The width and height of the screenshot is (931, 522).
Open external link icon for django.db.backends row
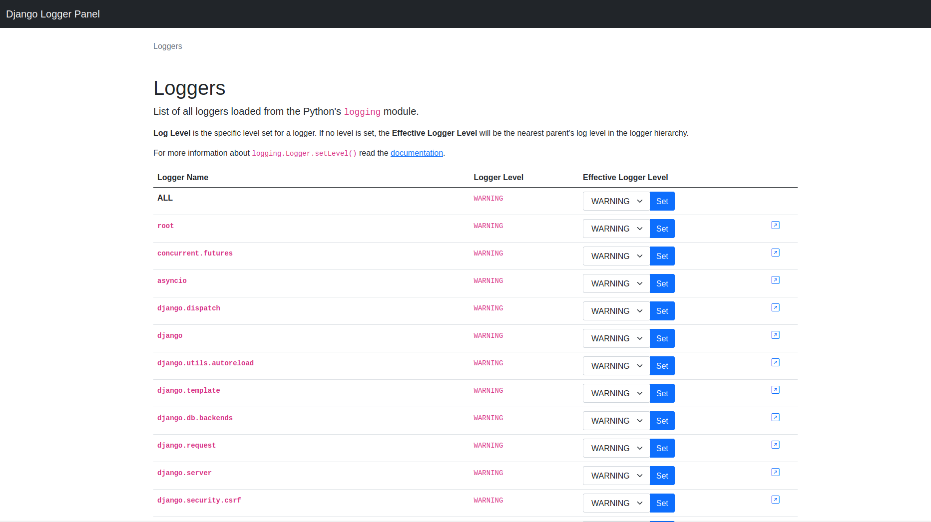775,417
